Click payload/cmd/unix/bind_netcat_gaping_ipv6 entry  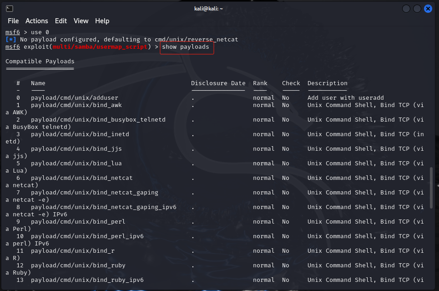coord(104,207)
